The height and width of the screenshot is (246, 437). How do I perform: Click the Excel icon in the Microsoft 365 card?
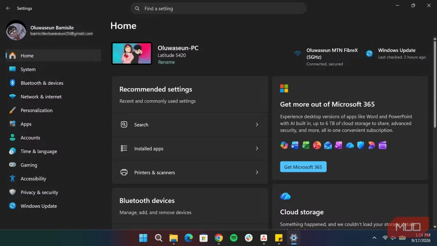[306, 145]
